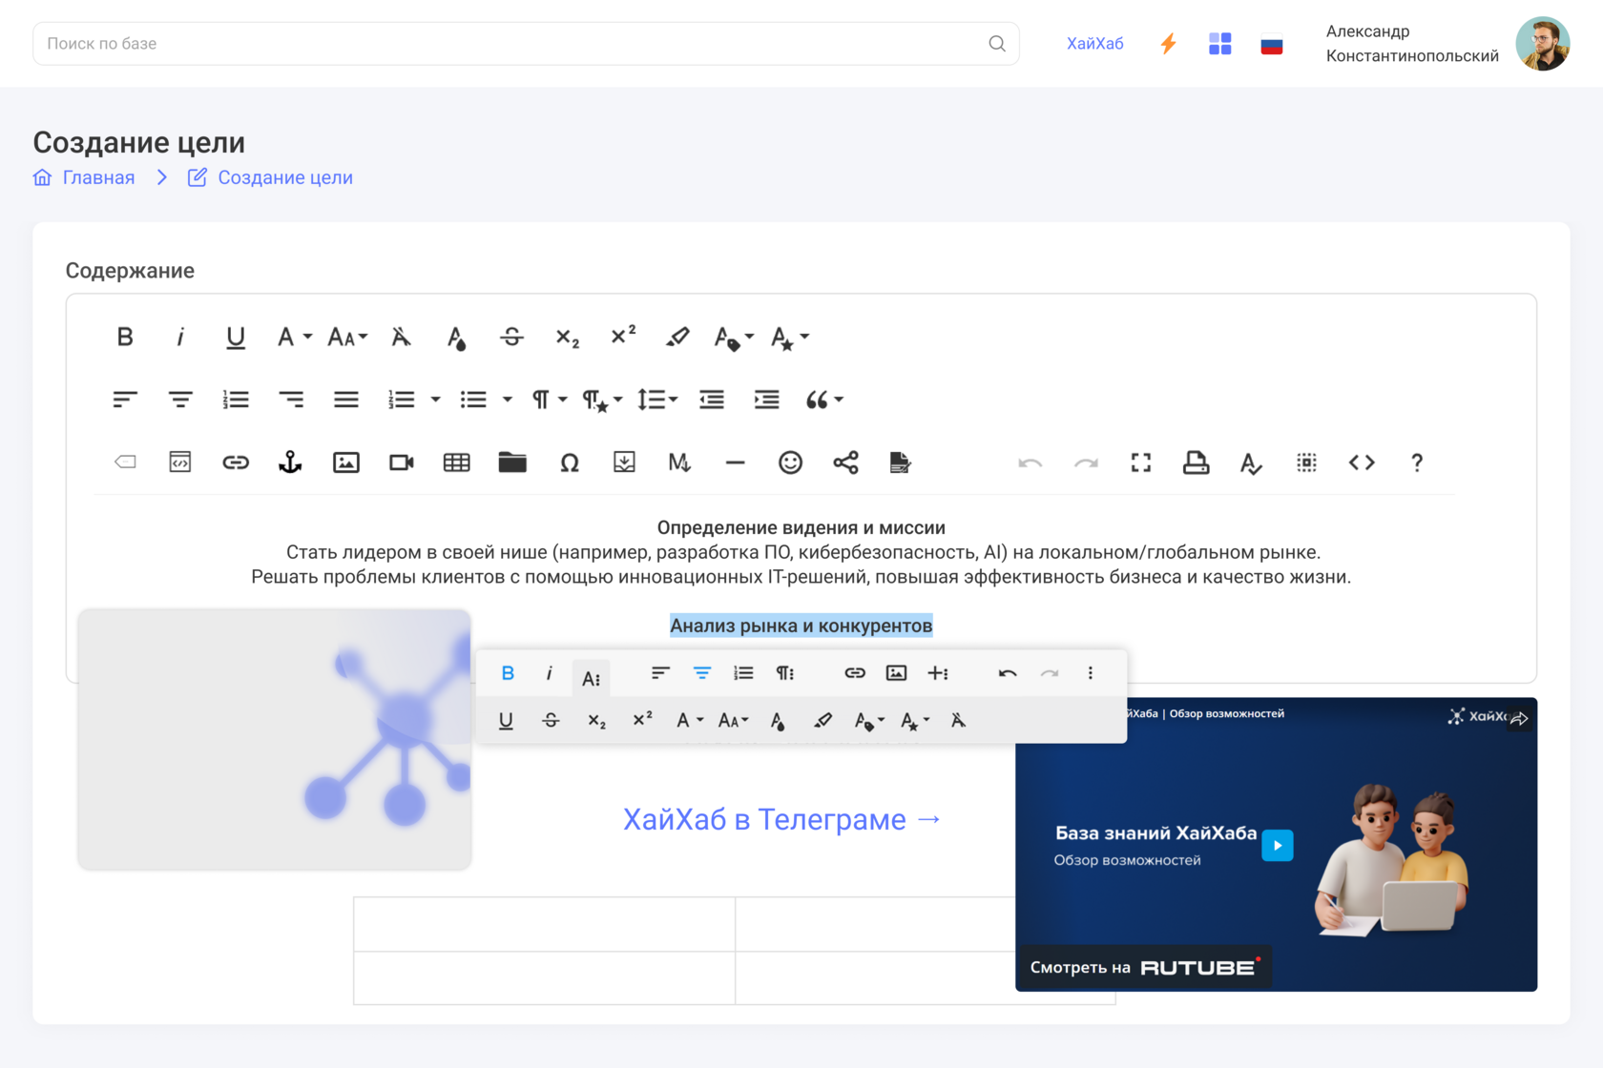This screenshot has height=1068, width=1603.
Task: Redo in the main toolbar
Action: [1086, 462]
